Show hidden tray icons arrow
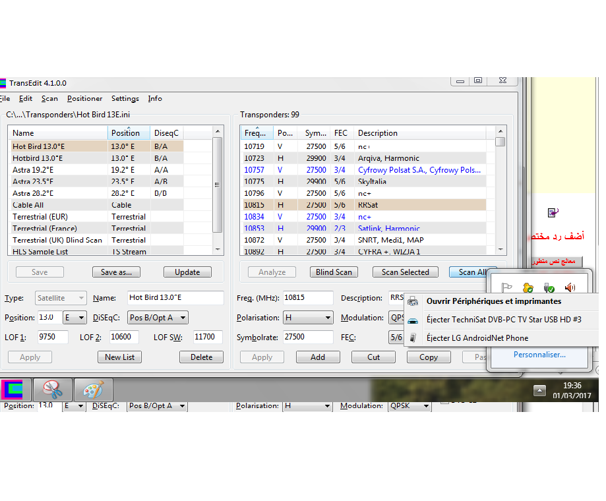Image resolution: width=606 pixels, height=501 pixels. pyautogui.click(x=539, y=390)
